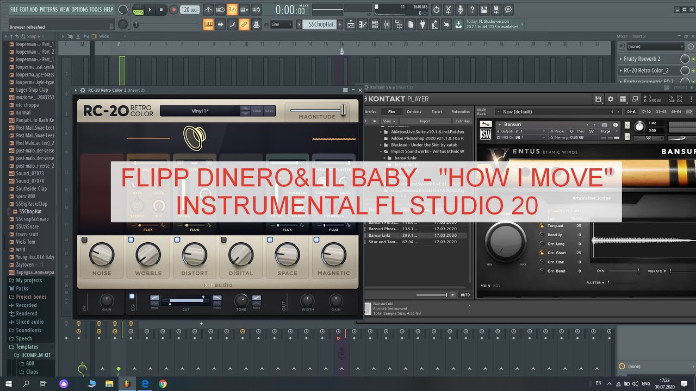This screenshot has height=391, width=696.
Task: Click the render/export audio file icon
Action: tap(496, 10)
